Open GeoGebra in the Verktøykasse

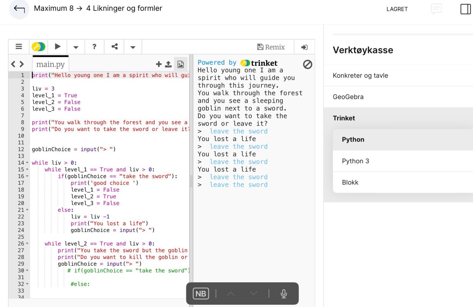[x=348, y=97]
